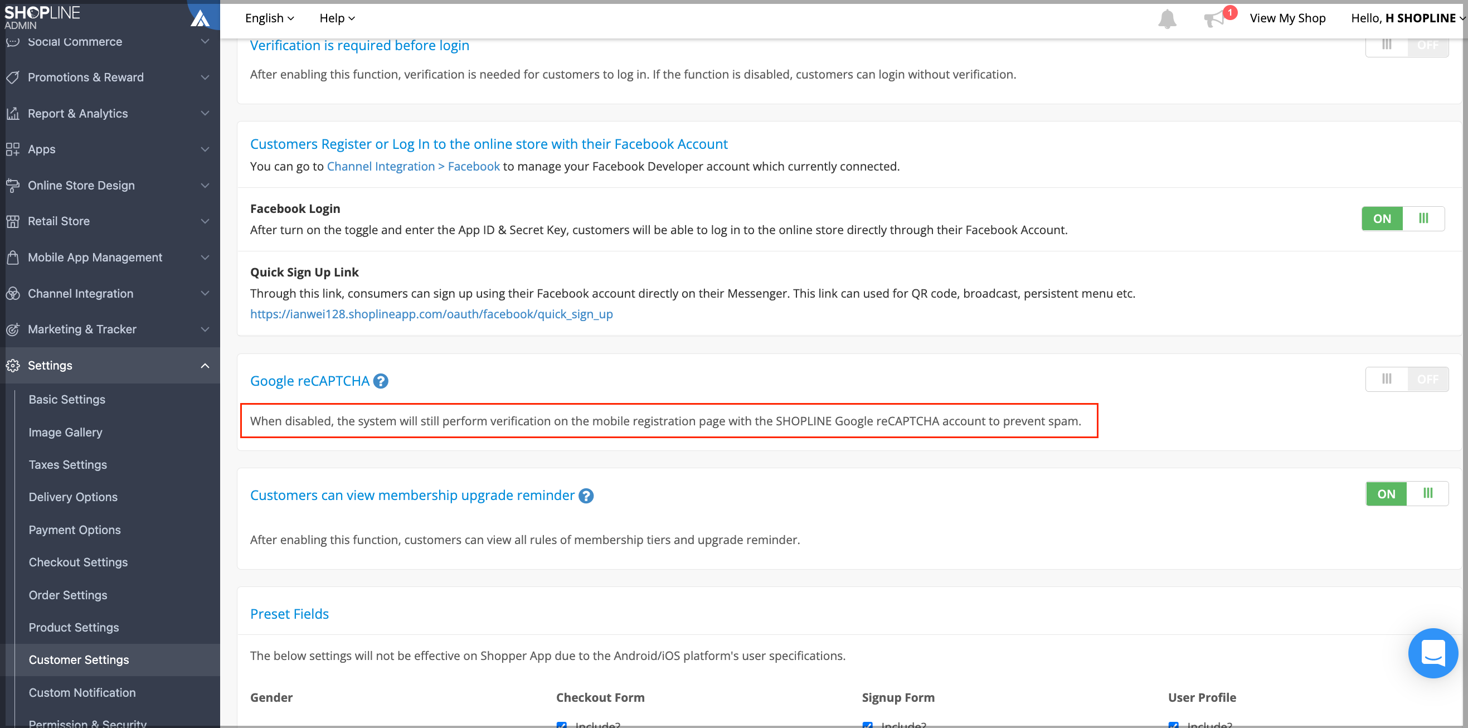This screenshot has width=1468, height=728.
Task: Open the English language dropdown
Action: (270, 18)
